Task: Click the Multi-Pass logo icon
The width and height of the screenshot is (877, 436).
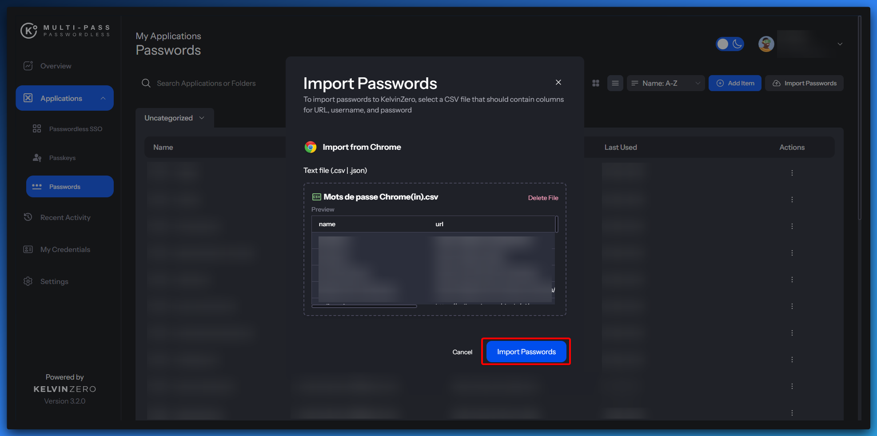Action: tap(29, 31)
